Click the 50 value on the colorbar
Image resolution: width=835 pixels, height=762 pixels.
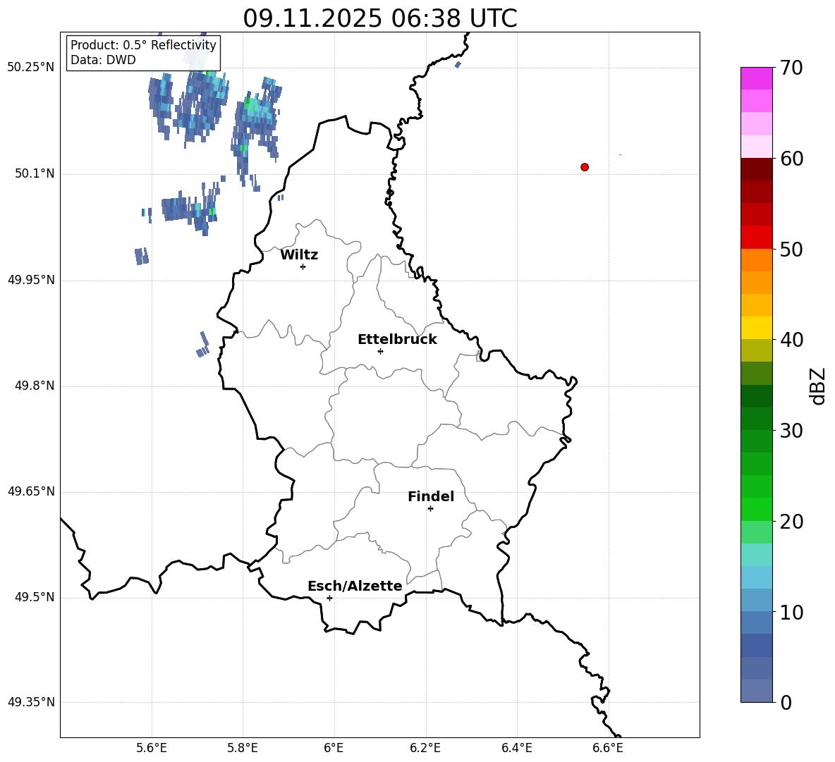791,250
